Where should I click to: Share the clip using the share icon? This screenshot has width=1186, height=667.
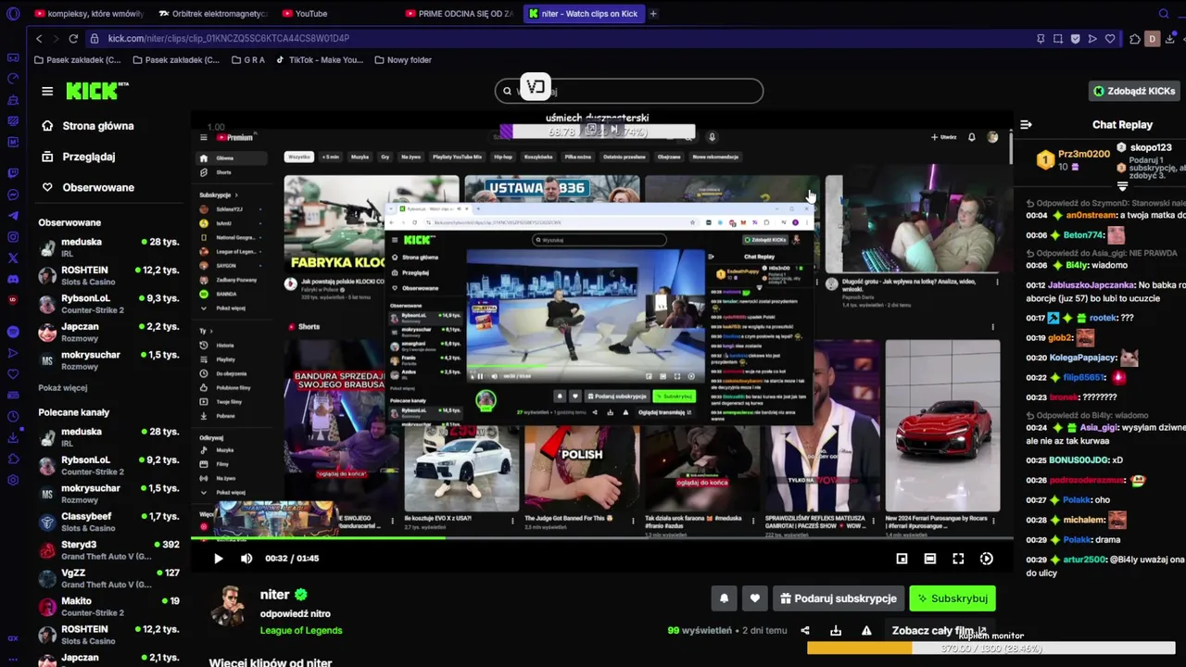(805, 631)
